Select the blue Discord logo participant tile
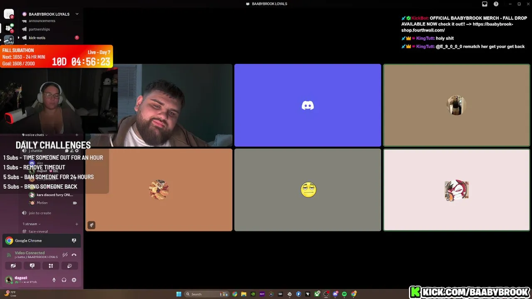The width and height of the screenshot is (532, 299). click(x=308, y=105)
